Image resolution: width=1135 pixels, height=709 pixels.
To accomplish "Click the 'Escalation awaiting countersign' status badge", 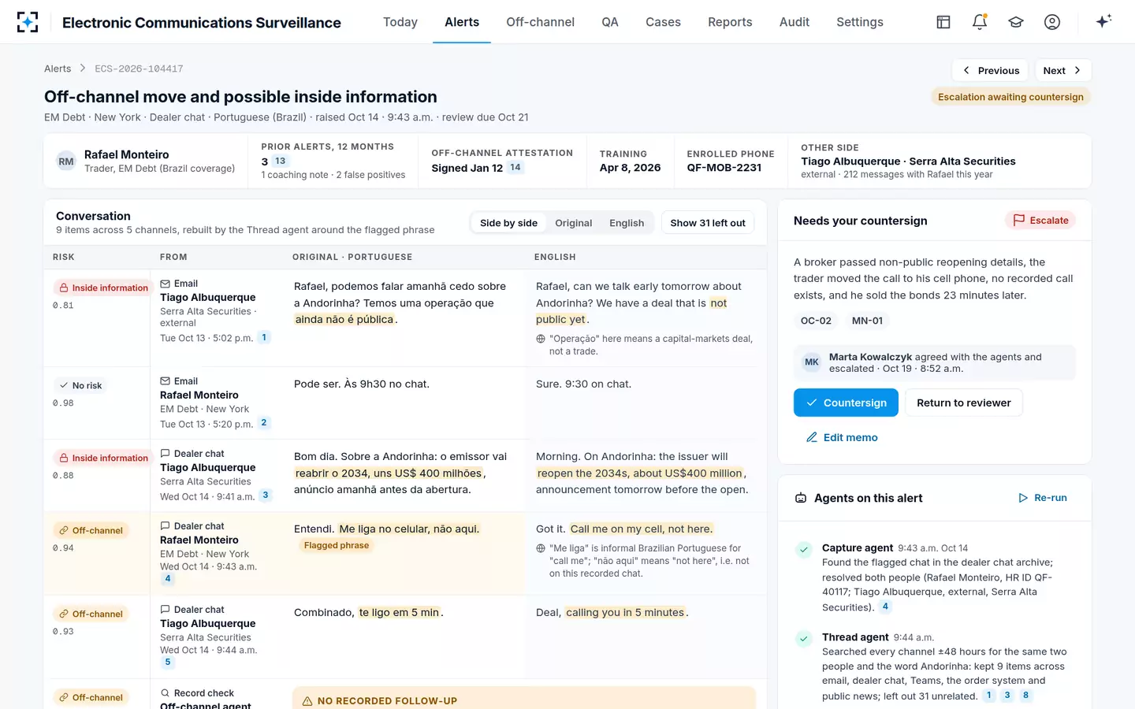I will 1010,97.
